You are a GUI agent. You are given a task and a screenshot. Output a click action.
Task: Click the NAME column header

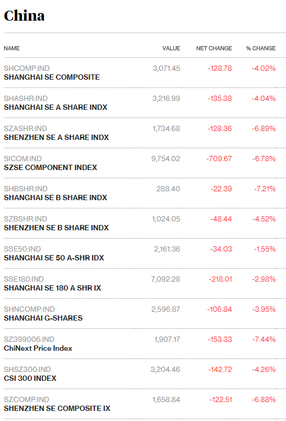point(12,48)
